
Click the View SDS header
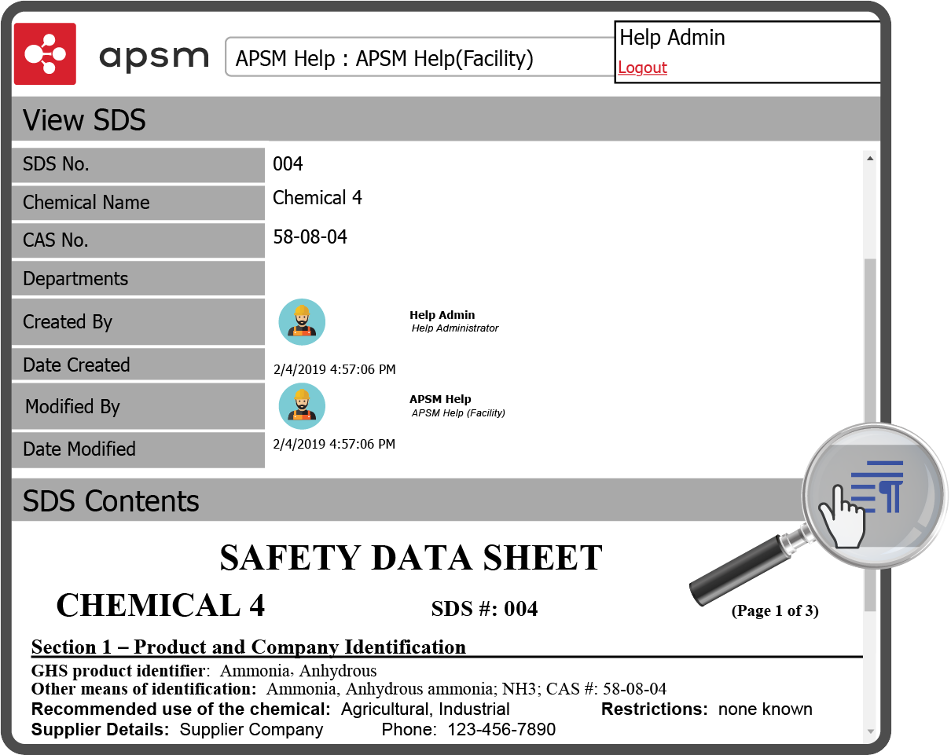point(446,119)
